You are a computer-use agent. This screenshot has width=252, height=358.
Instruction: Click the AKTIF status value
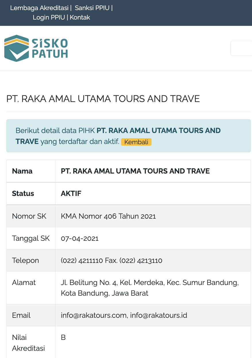click(x=71, y=194)
